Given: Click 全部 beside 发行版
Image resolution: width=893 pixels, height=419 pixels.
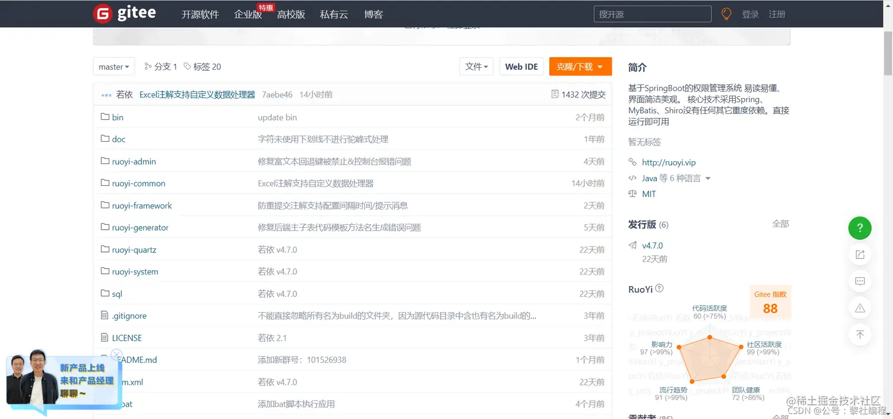Looking at the screenshot, I should tap(780, 224).
